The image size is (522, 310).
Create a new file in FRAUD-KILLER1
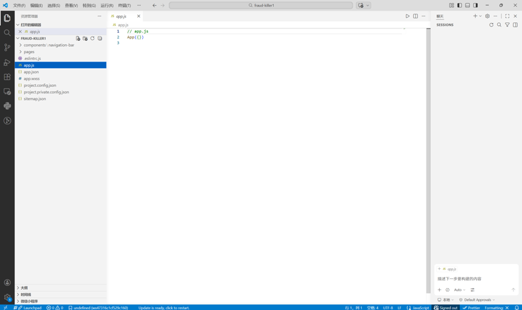tap(78, 38)
